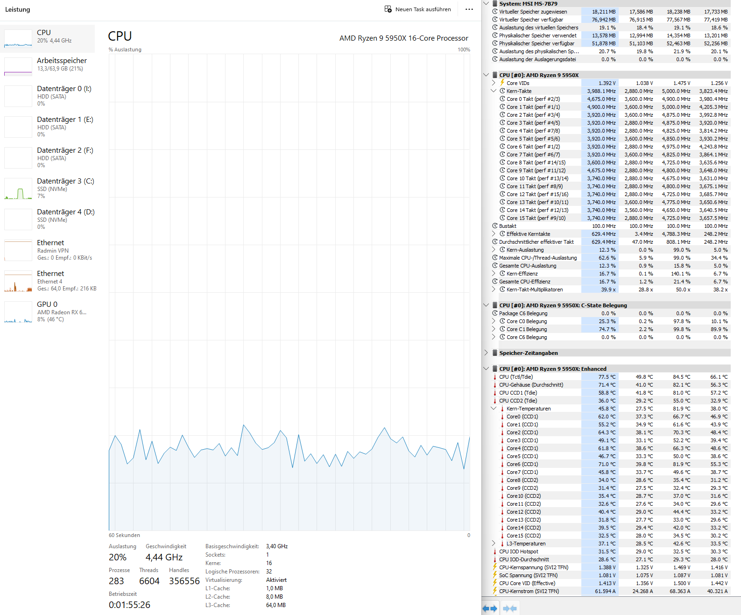This screenshot has height=615, width=741.
Task: Click the clock icon beside Gesamte CPU-Effizienz
Action: 495,282
